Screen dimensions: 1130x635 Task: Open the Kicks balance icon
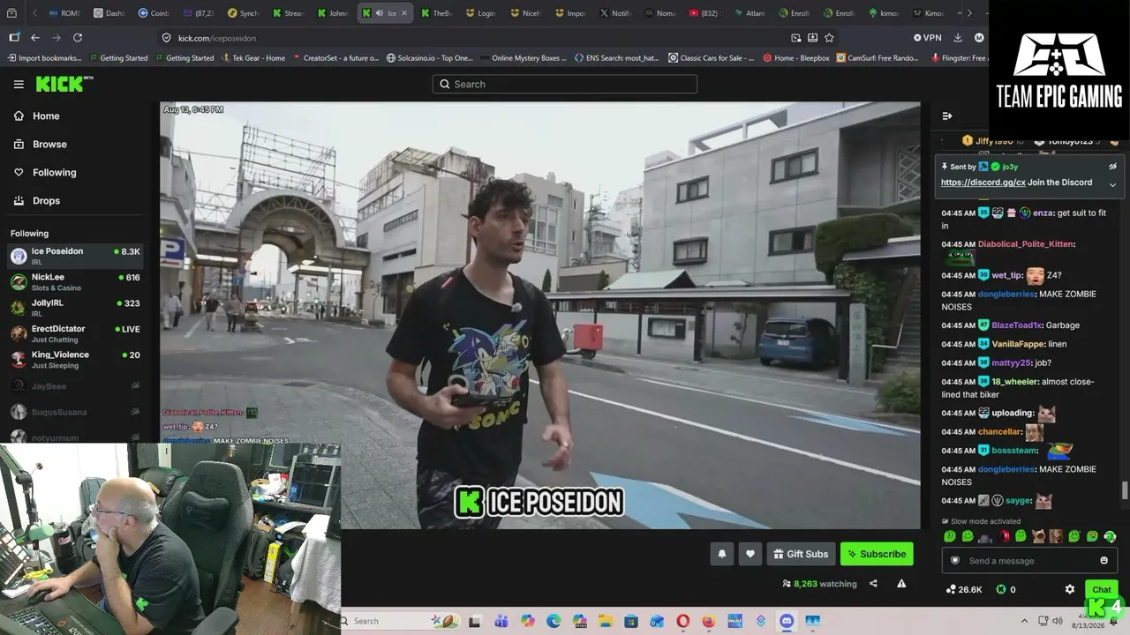[1001, 589]
